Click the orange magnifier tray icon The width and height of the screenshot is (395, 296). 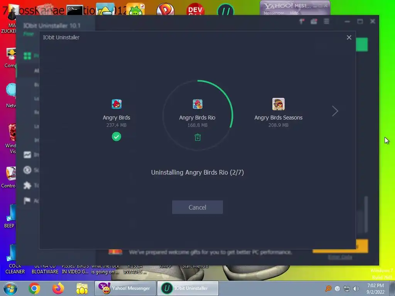pos(328,288)
